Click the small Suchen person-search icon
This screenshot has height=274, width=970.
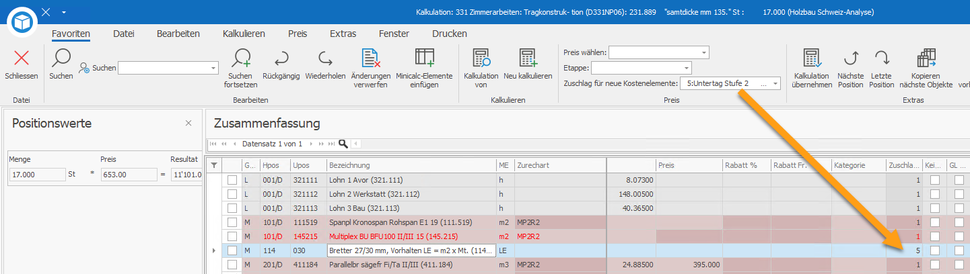coord(84,68)
